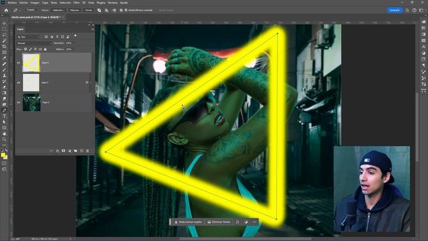This screenshot has height=241, width=428.
Task: Select the Lasso tool
Action: tap(4, 35)
